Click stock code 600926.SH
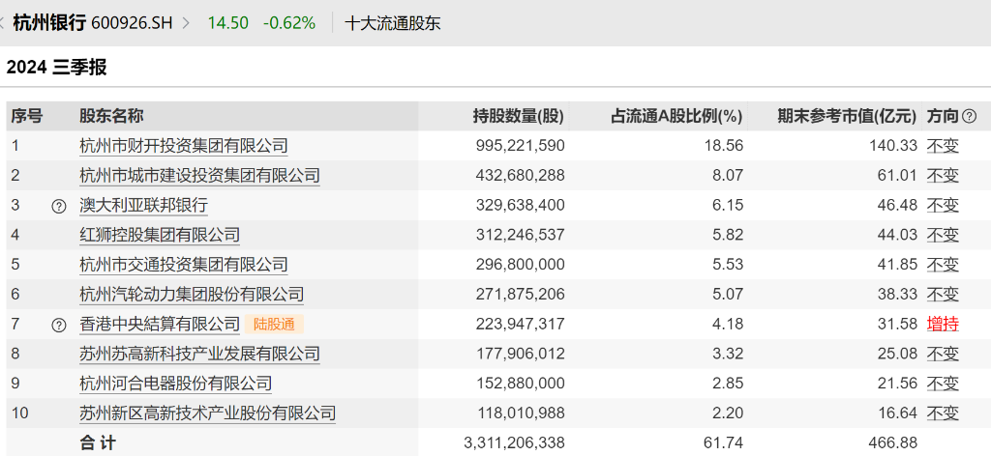The image size is (991, 456). pyautogui.click(x=132, y=23)
